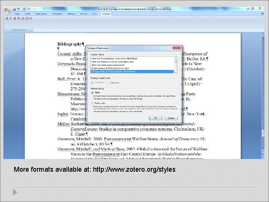This screenshot has height=202, width=269.
Task: Click the Zotero Refresh icon
Action: click(x=23, y=18)
